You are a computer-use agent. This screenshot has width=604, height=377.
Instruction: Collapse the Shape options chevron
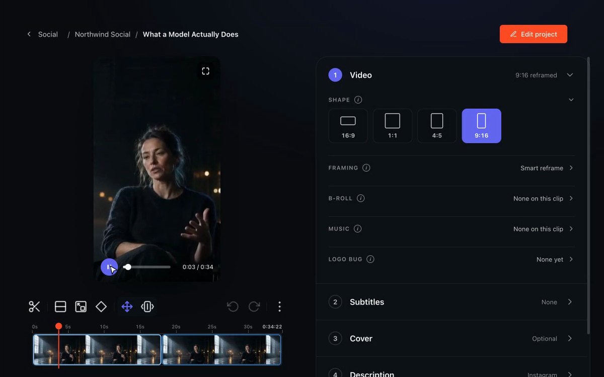(x=571, y=100)
